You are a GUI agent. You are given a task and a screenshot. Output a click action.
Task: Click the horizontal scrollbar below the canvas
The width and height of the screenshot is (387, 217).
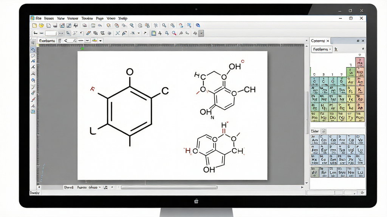click(169, 188)
